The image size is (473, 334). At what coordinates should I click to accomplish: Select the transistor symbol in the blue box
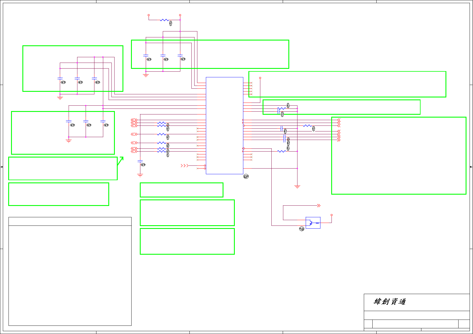click(x=313, y=223)
